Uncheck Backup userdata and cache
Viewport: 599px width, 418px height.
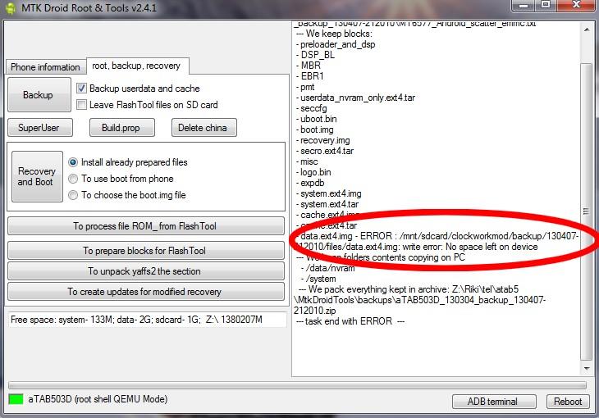81,89
